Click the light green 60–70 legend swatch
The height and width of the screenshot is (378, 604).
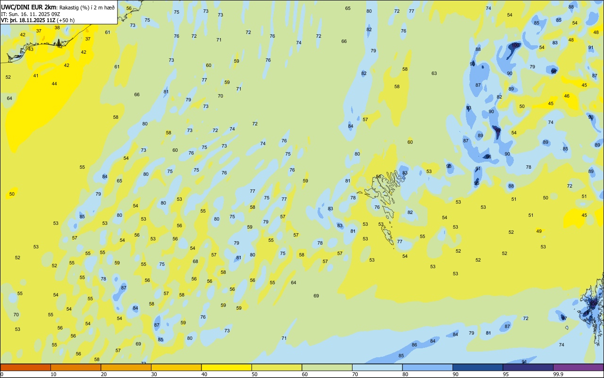click(x=327, y=367)
